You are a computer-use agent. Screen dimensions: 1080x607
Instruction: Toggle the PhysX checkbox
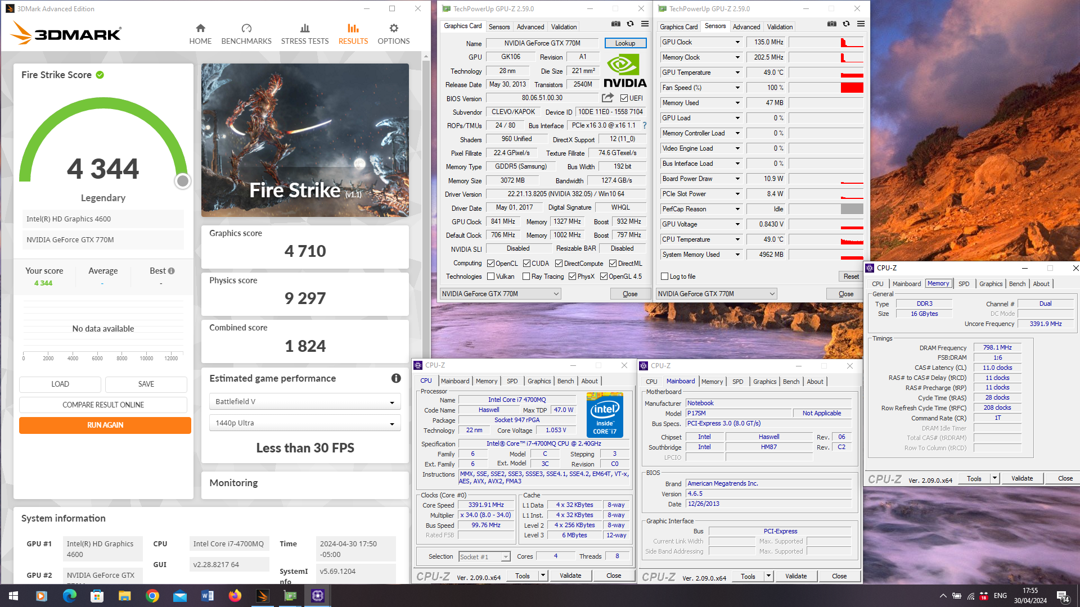pyautogui.click(x=572, y=277)
